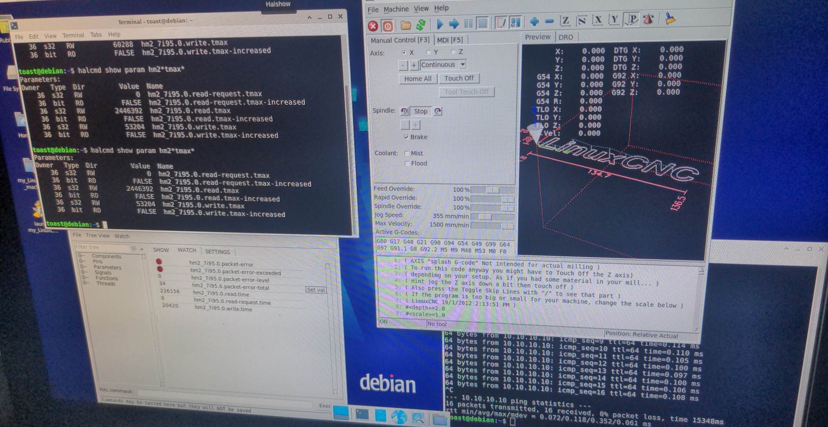The width and height of the screenshot is (828, 427).
Task: Open the Continuous jog increment dropdown
Action: (x=462, y=65)
